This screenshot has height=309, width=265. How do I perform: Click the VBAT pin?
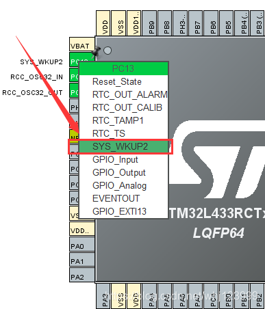82,44
